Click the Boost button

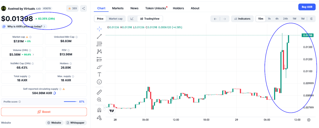(x=44, y=112)
